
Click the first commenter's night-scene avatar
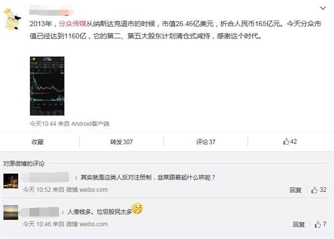click(11, 181)
